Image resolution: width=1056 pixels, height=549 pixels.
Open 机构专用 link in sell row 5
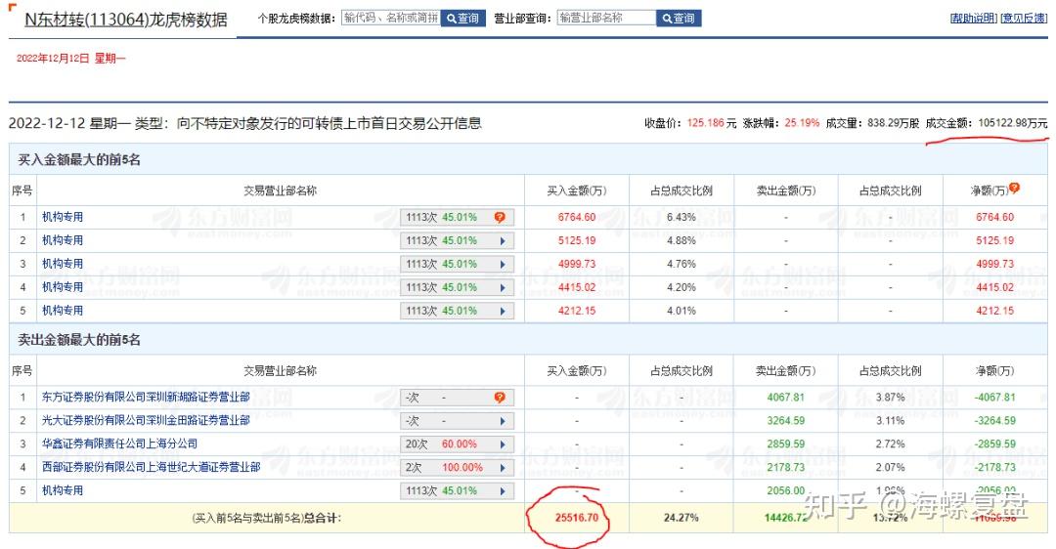tap(63, 490)
